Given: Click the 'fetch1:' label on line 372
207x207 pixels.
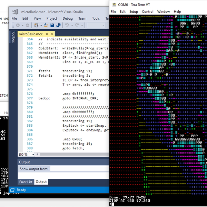Looking at the screenshot, I should (x=46, y=76).
